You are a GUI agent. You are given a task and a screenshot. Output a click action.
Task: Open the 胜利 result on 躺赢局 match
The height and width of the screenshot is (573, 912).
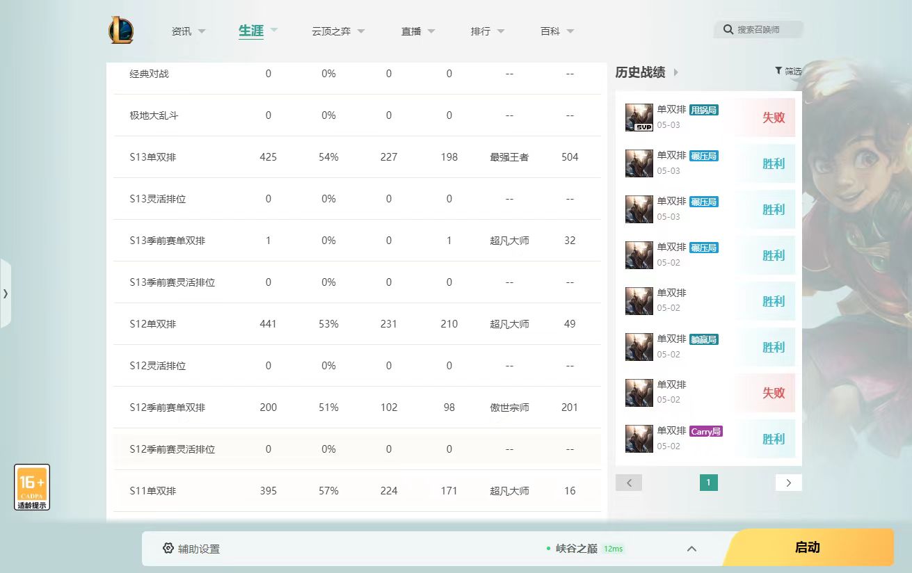774,347
